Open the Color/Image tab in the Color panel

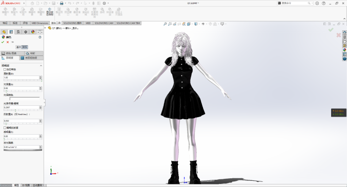coord(12,53)
